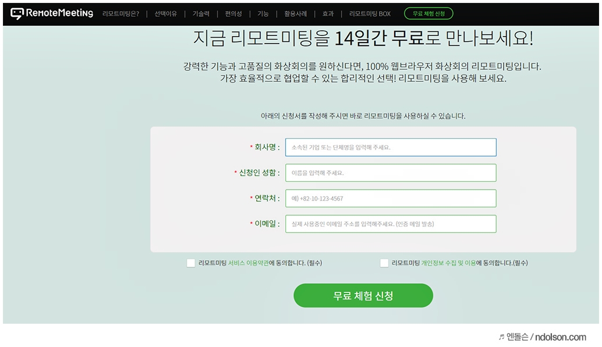The width and height of the screenshot is (602, 347).
Task: Click the 신청인 성함 input field
Action: pyautogui.click(x=391, y=173)
